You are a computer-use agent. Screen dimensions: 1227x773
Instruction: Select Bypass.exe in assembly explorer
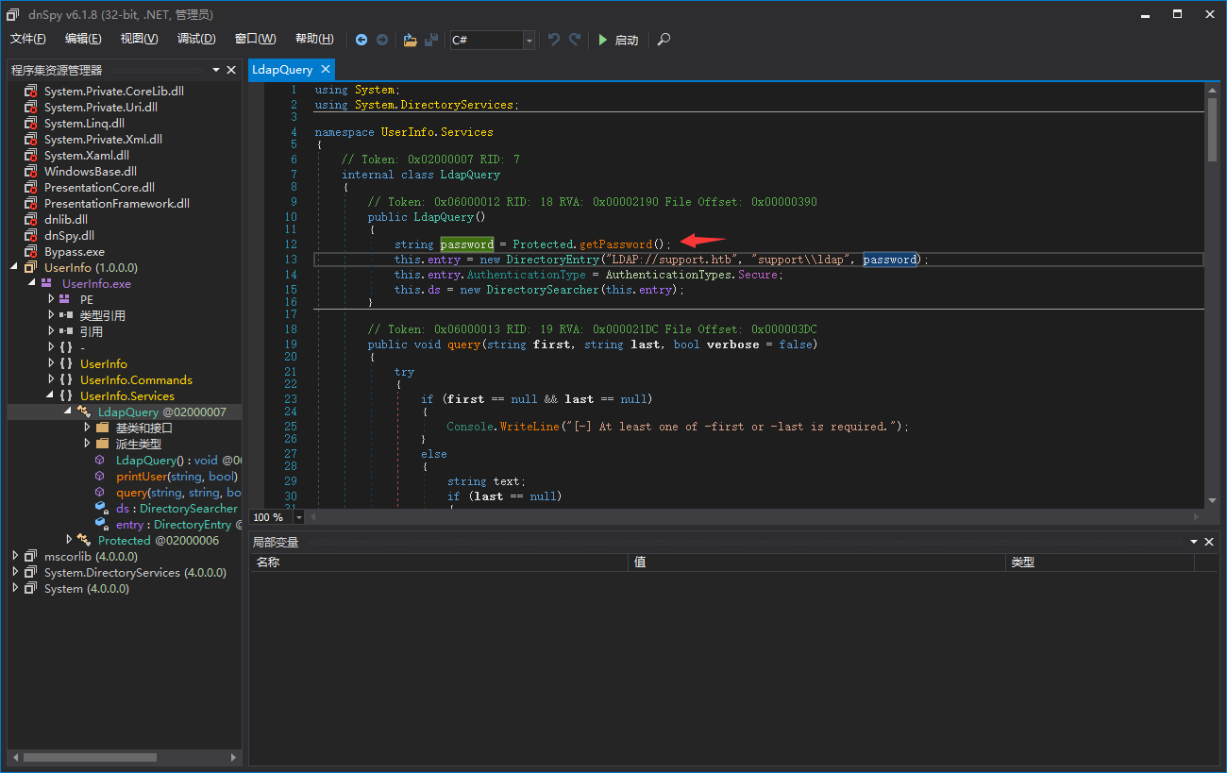click(75, 251)
